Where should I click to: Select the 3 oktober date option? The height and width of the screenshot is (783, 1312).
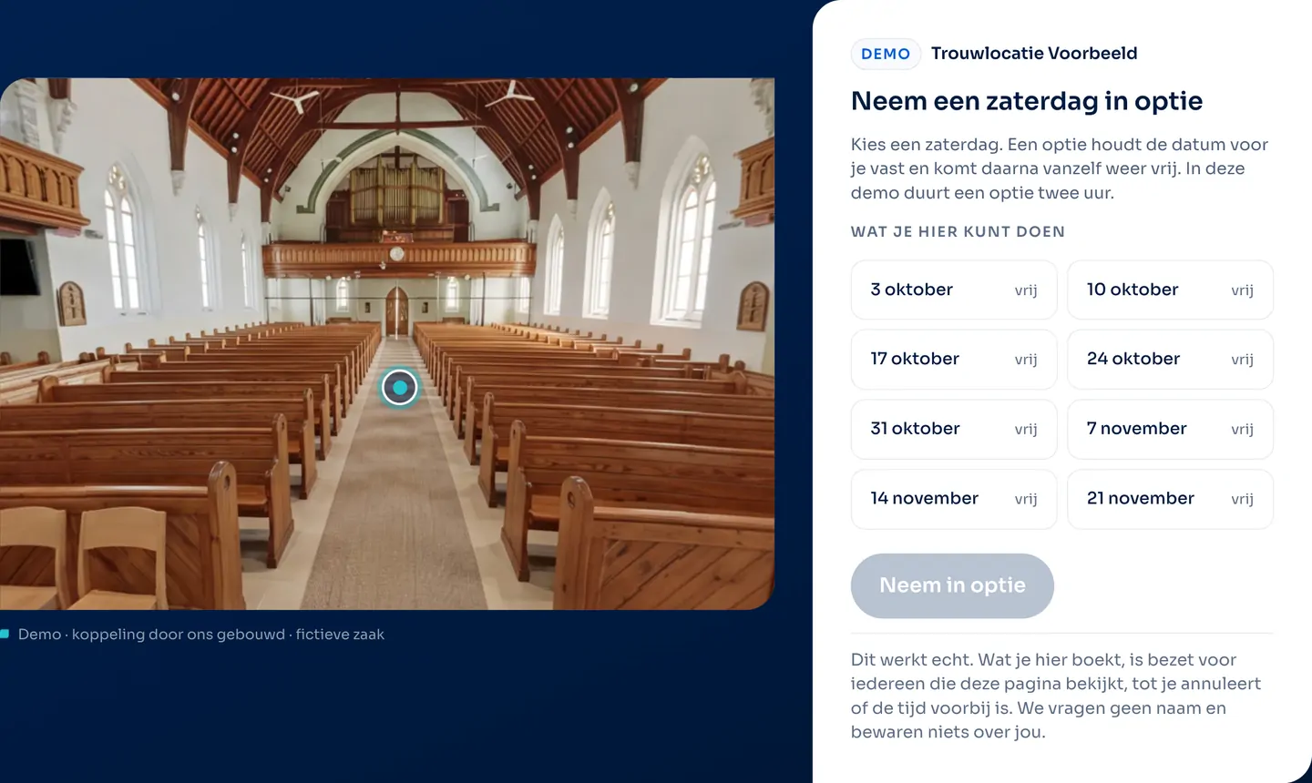point(954,290)
